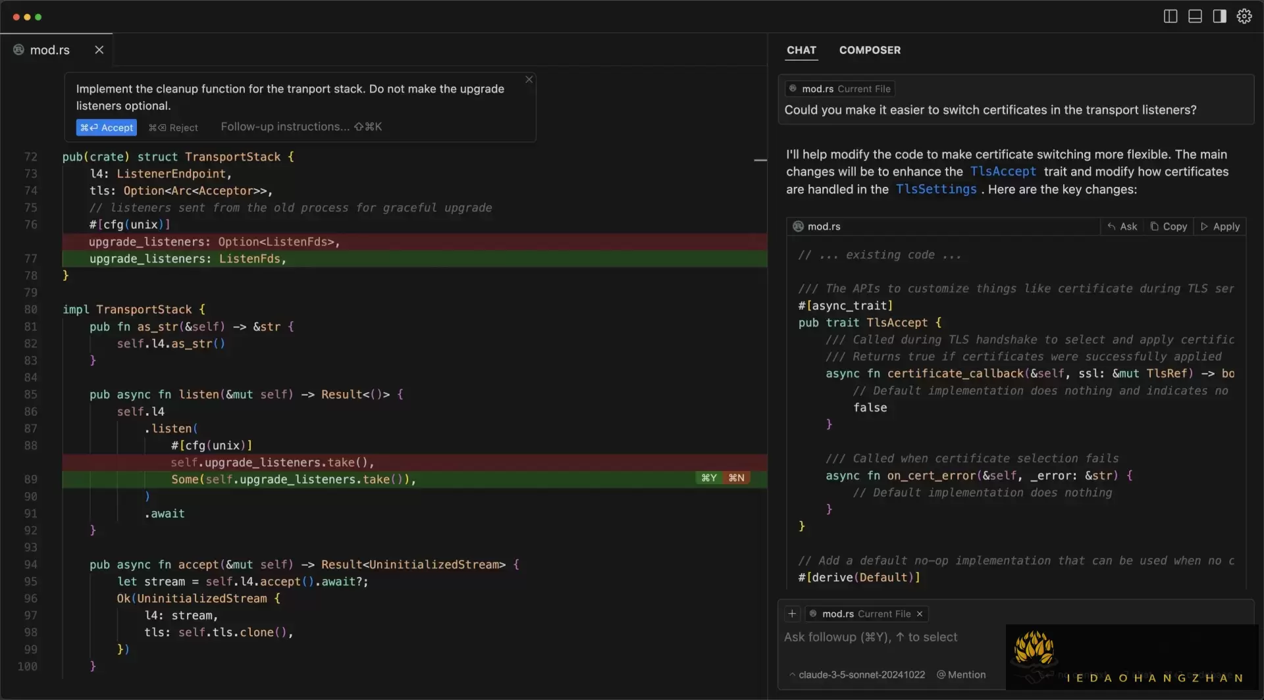1264x700 pixels.
Task: Click the 'async fn certificate_callback' line
Action: (1030, 373)
